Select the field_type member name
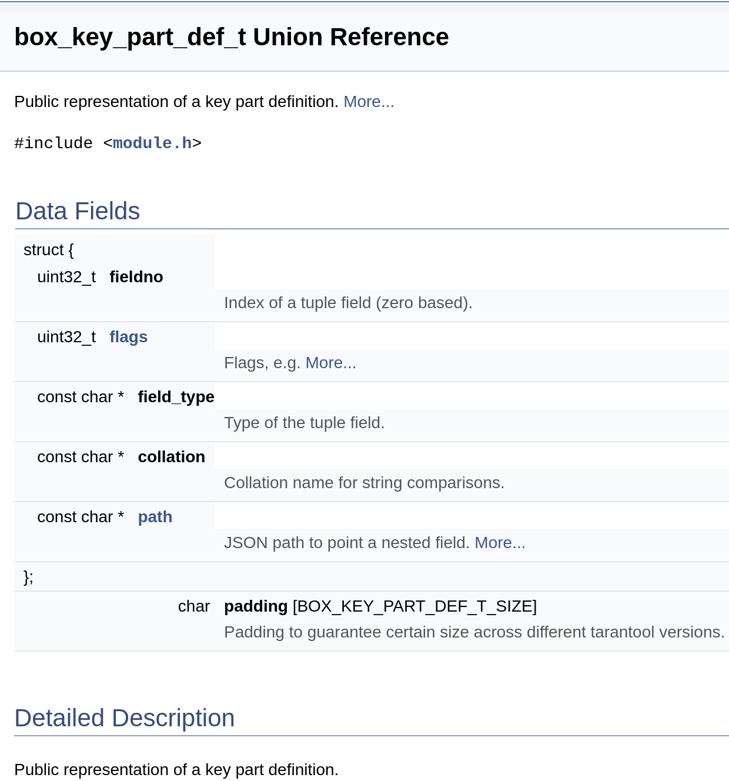The image size is (729, 781). pos(176,397)
